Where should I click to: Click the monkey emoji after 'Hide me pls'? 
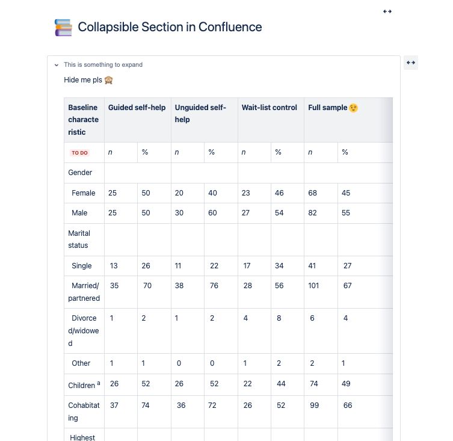[109, 80]
